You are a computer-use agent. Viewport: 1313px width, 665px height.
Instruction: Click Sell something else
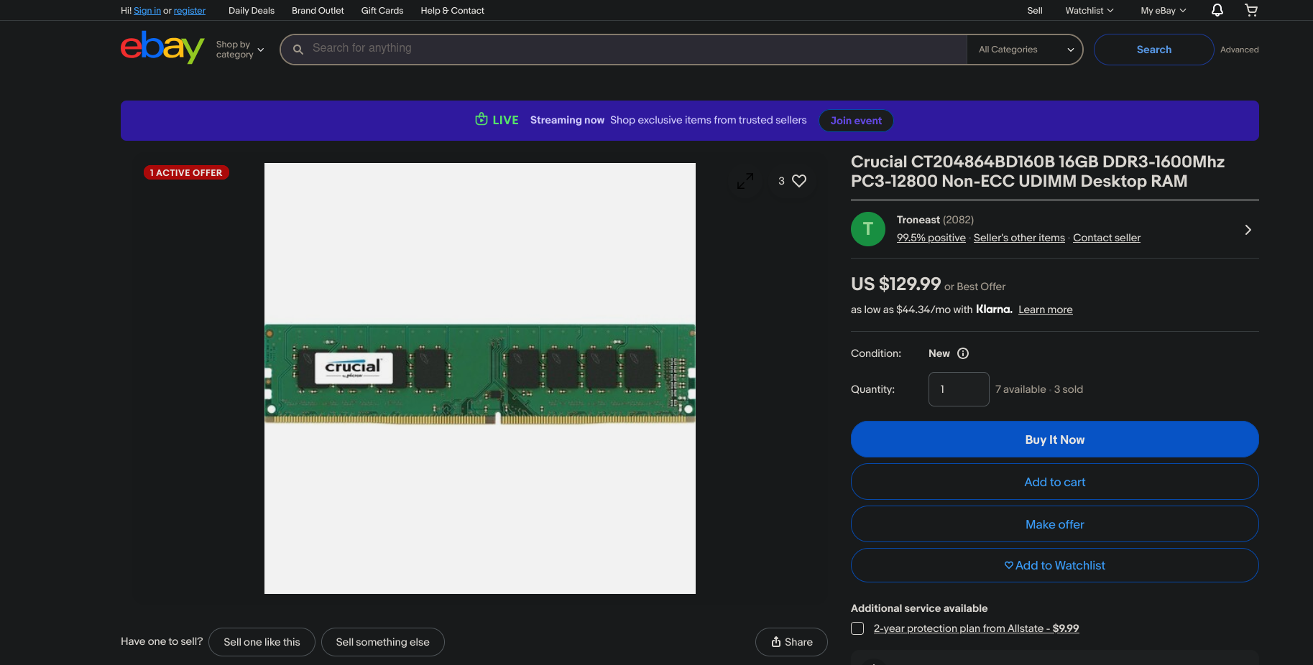coord(382,642)
